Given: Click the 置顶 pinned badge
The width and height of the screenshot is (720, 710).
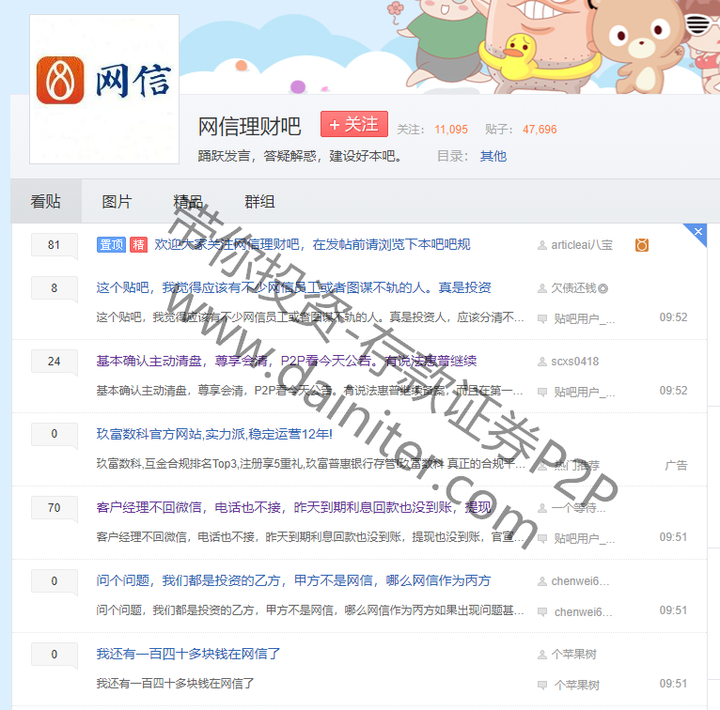Looking at the screenshot, I should (x=111, y=245).
